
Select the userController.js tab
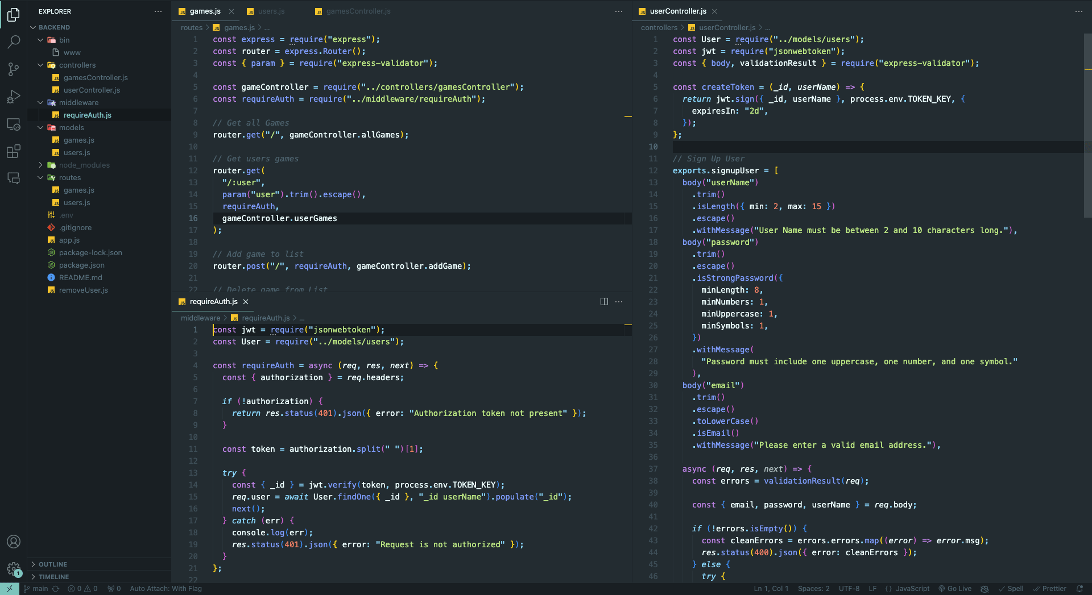tap(678, 11)
